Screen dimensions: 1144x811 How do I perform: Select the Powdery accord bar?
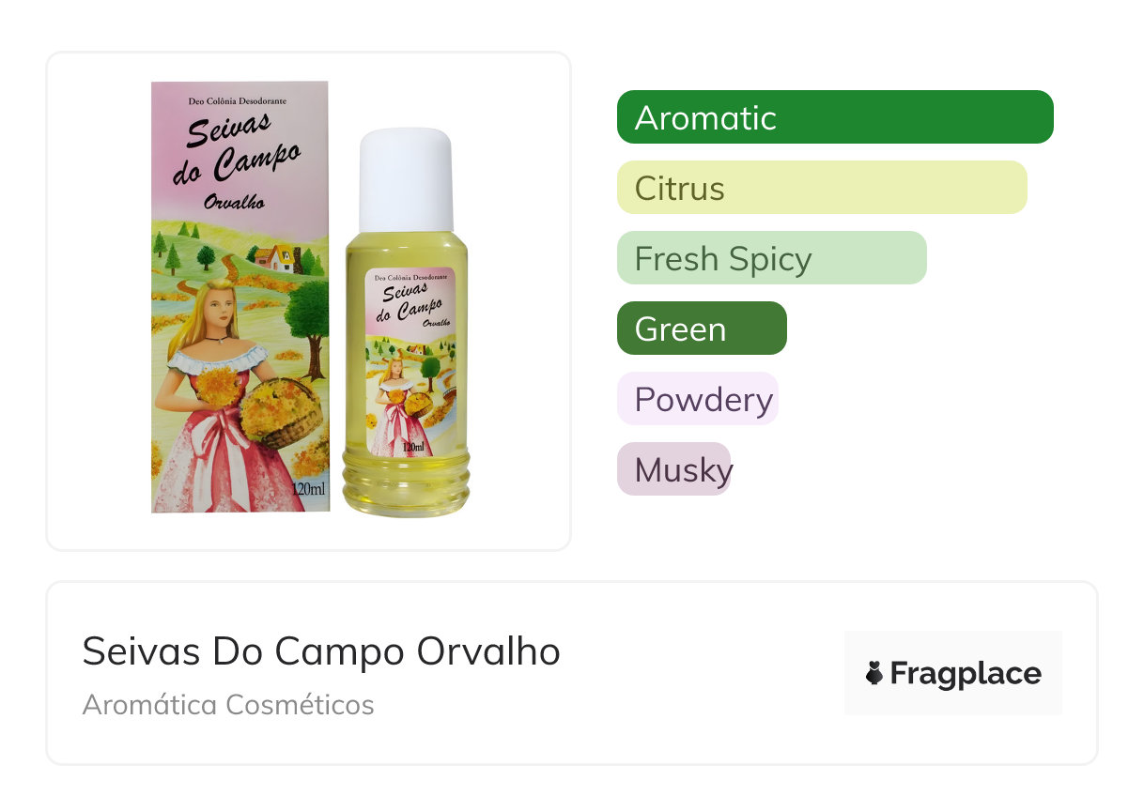698,399
